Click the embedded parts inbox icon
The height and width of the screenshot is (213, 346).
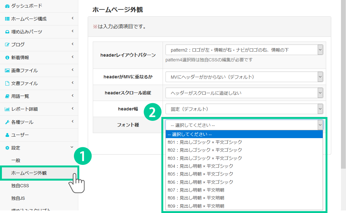tap(7, 32)
